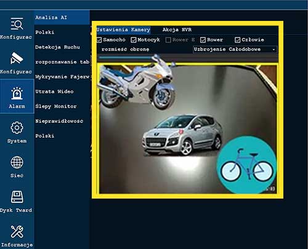Click the rozmieść obronę label
This screenshot has height=249, width=308.
[x=125, y=49]
